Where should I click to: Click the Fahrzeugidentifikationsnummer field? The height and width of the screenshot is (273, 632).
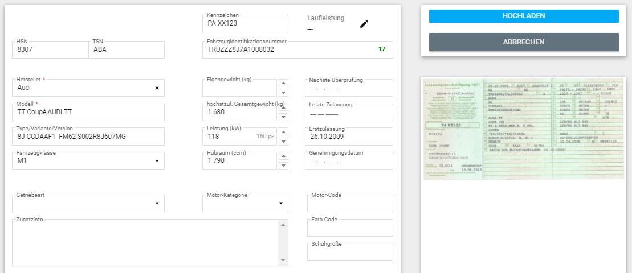[297, 49]
